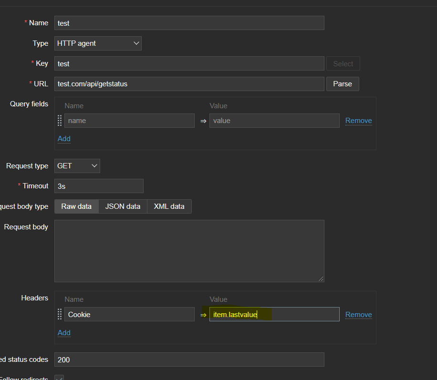Click the Select button next to Key
Viewport: 437px width, 380px height.
(x=343, y=63)
